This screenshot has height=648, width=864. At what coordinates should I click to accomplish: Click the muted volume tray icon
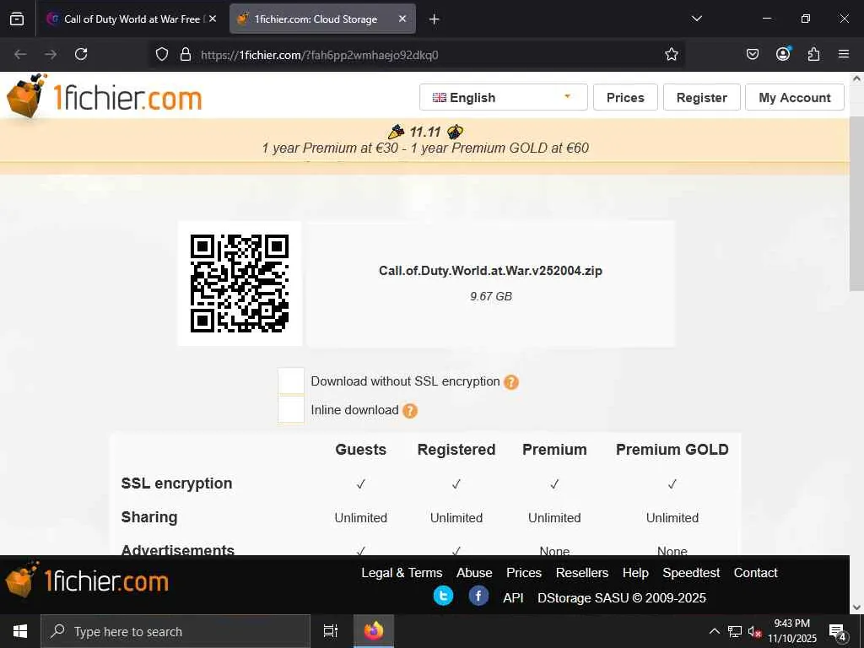(x=754, y=631)
